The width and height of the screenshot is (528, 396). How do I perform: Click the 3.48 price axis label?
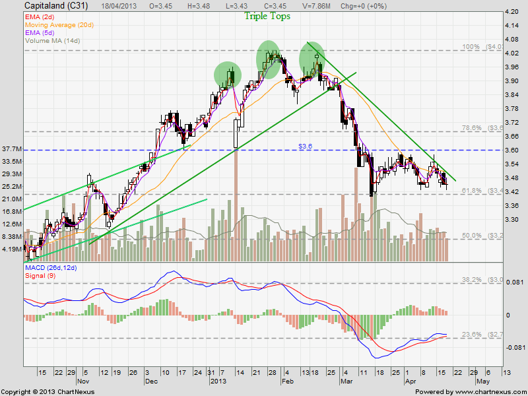512,178
